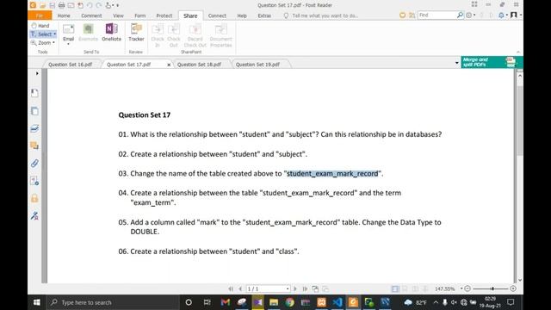Open the layers sidebar panel
This screenshot has width=551, height=310.
(x=34, y=128)
